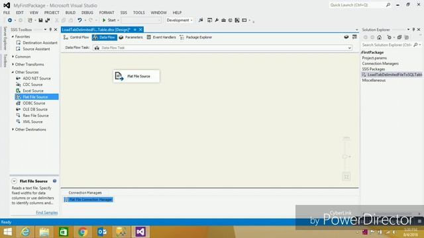This screenshot has height=238, width=424.
Task: Switch to the Event Handlers tab
Action: [162, 37]
